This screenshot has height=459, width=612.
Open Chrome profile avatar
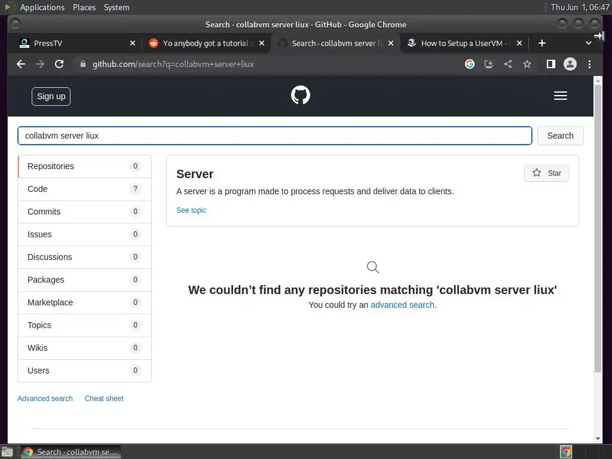(570, 64)
